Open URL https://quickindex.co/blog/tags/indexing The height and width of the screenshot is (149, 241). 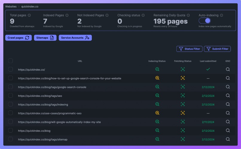(43, 105)
